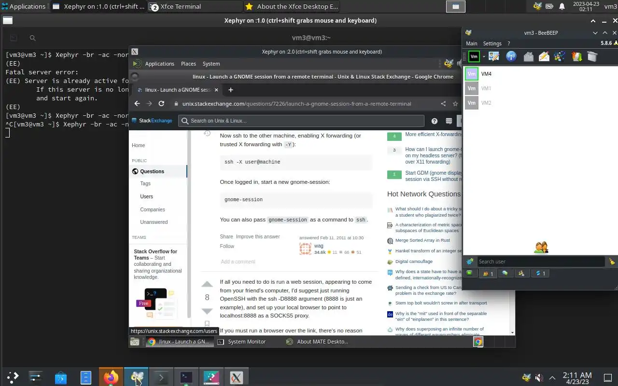Bookmark the page with the star icon
This screenshot has width=618, height=386.
pos(455,103)
